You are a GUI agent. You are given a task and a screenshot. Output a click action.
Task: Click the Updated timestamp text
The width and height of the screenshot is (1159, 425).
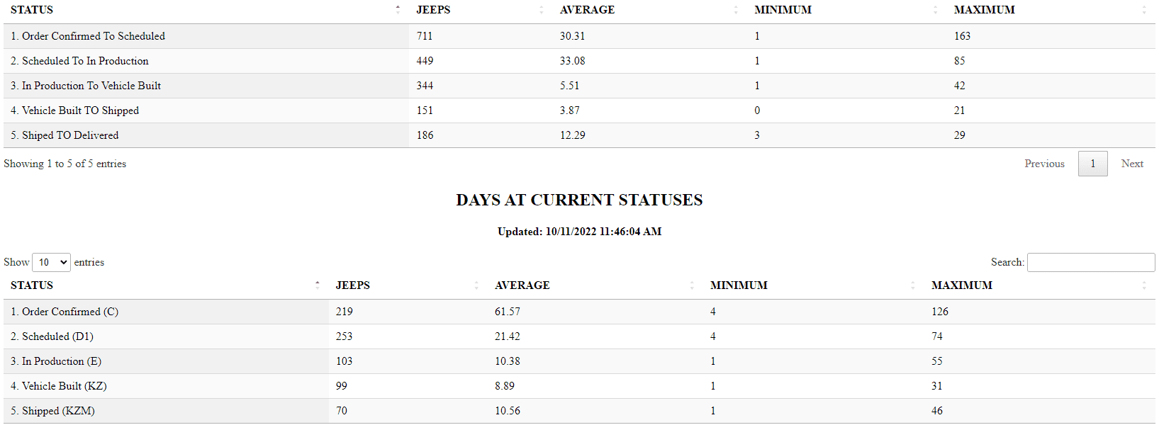579,232
